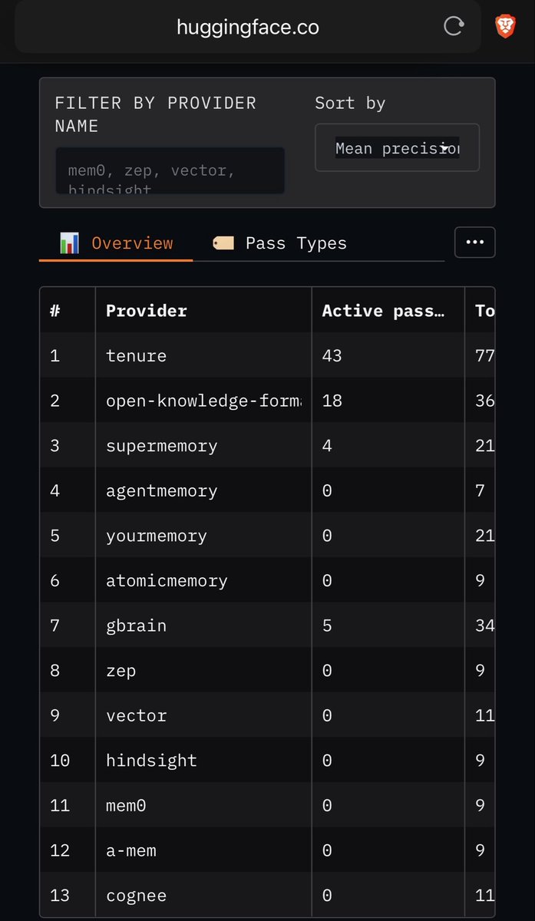Sort by the # column header
Image resolution: width=535 pixels, height=921 pixels.
pyautogui.click(x=68, y=310)
